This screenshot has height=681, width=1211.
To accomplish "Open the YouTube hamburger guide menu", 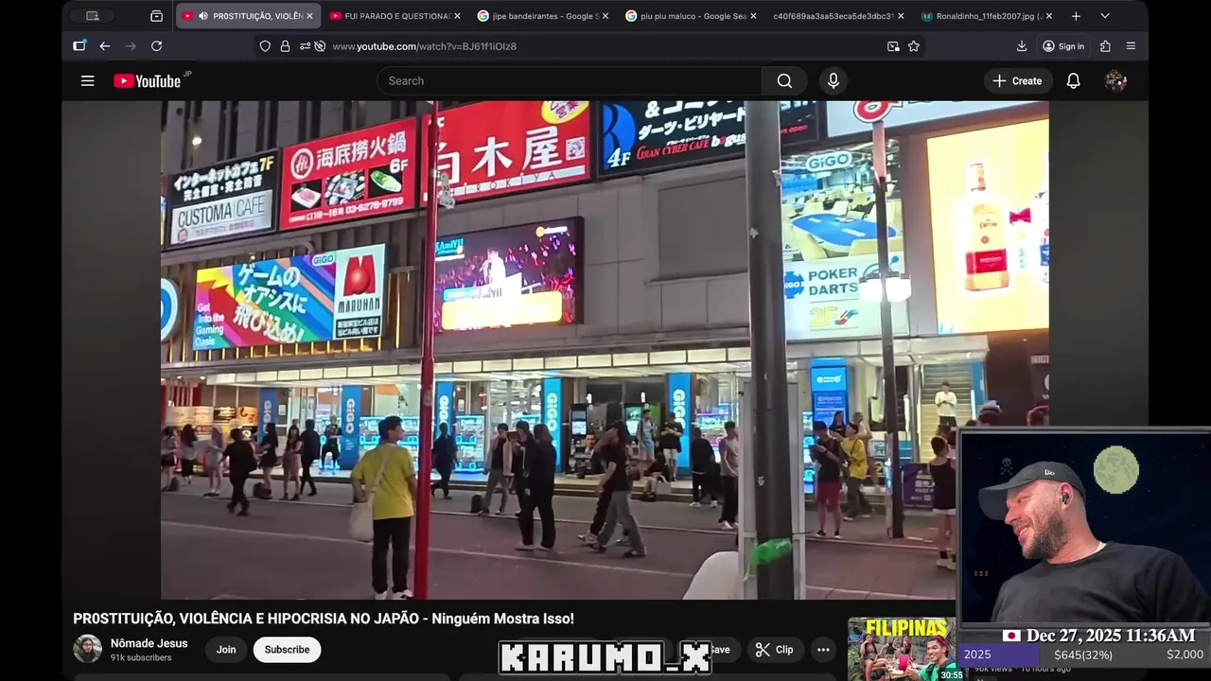I will (x=87, y=81).
